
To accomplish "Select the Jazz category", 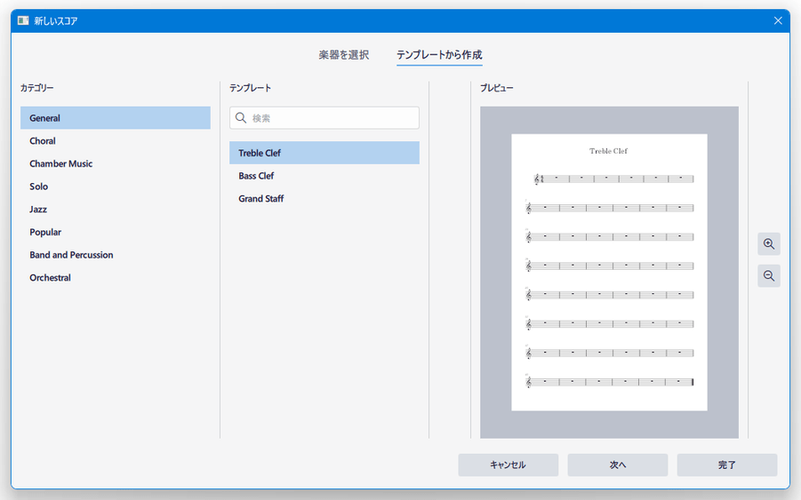I will coord(116,210).
